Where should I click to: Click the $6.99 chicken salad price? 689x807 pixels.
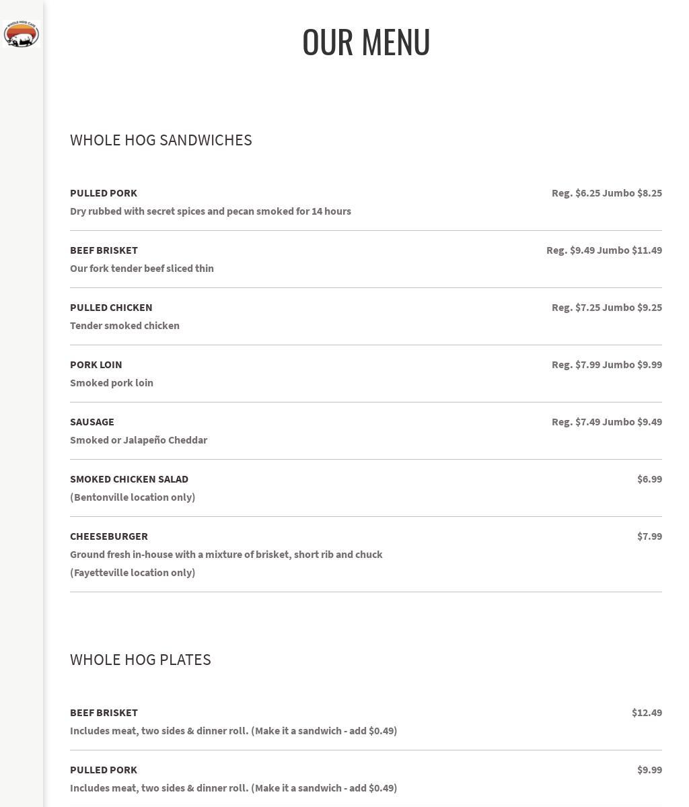click(649, 479)
